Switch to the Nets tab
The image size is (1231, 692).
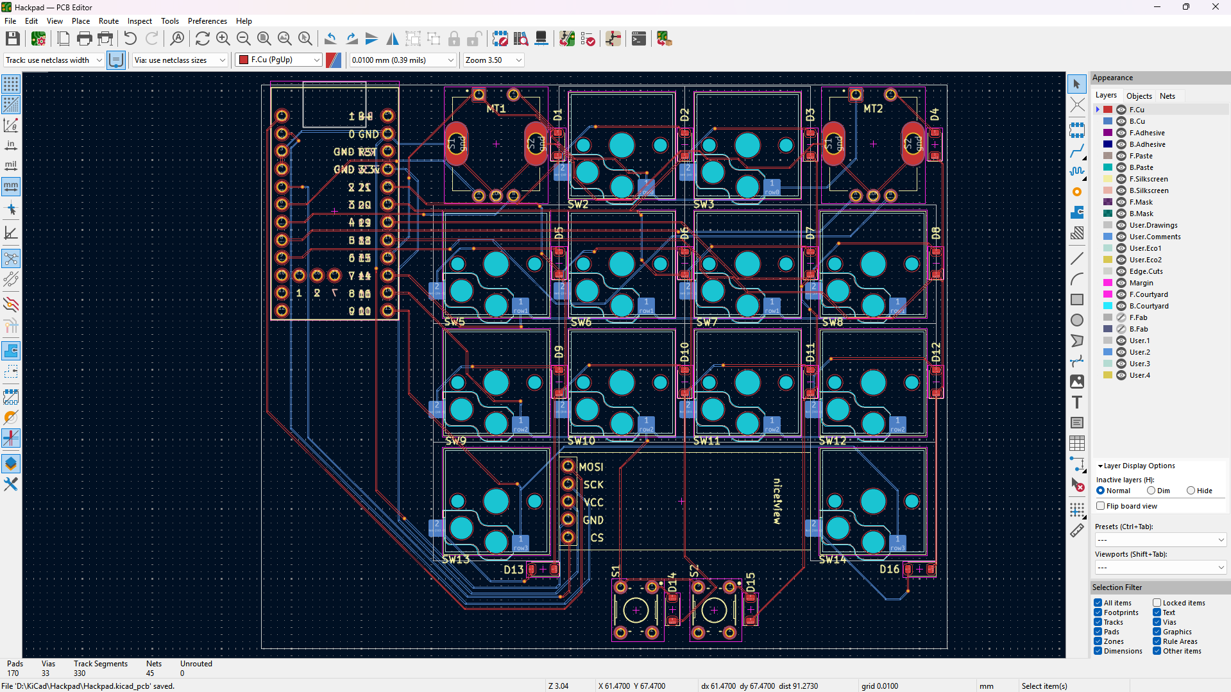(x=1167, y=96)
